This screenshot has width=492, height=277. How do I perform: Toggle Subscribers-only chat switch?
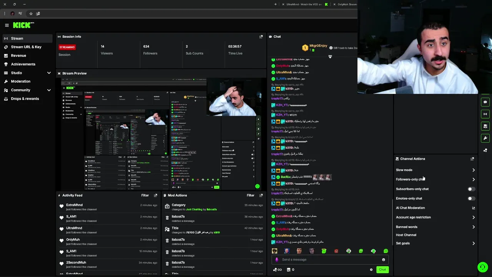(471, 189)
